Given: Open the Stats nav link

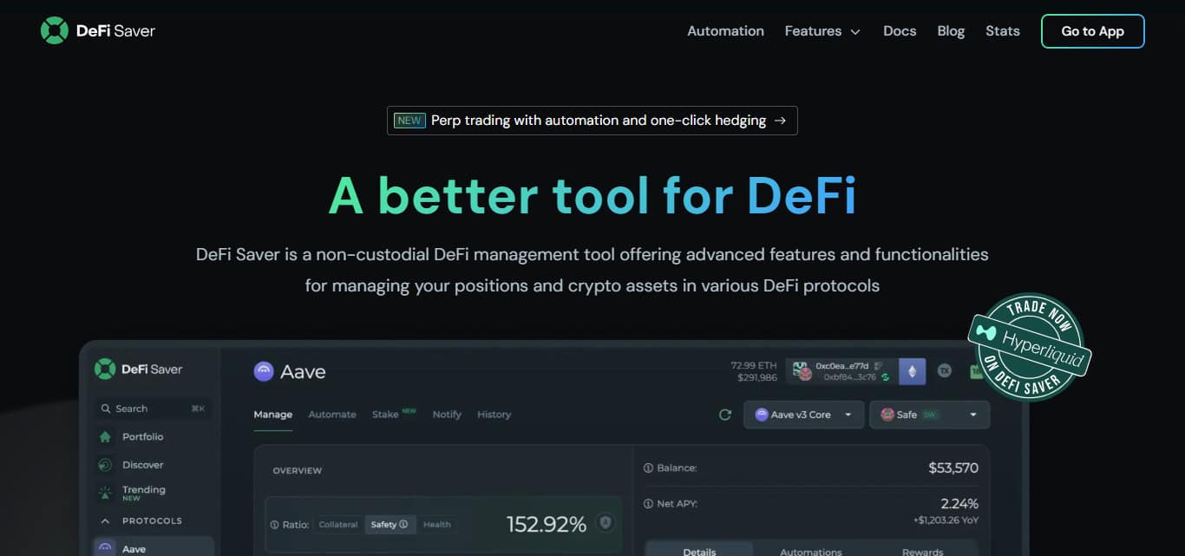Looking at the screenshot, I should [x=1003, y=31].
